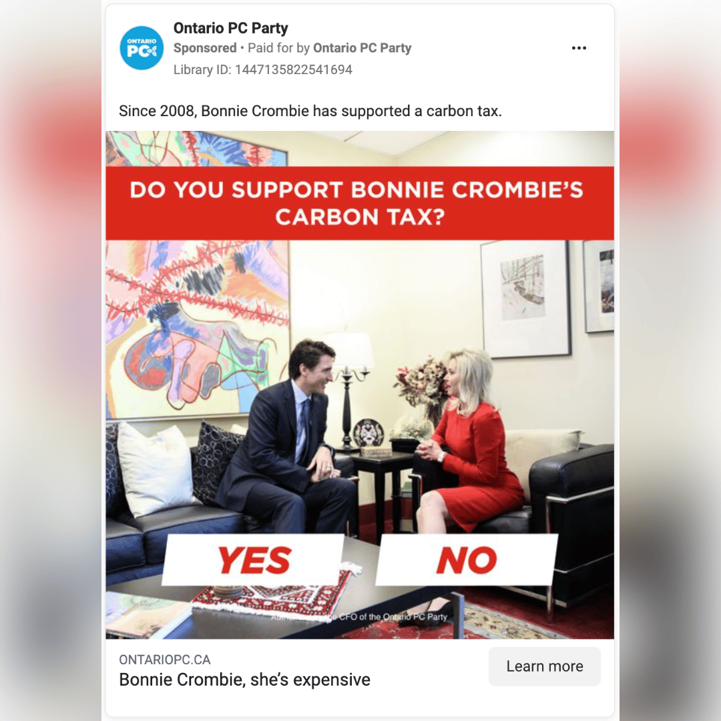Click the Ontario PC round logo avatar
The image size is (721, 721).
pyautogui.click(x=142, y=48)
